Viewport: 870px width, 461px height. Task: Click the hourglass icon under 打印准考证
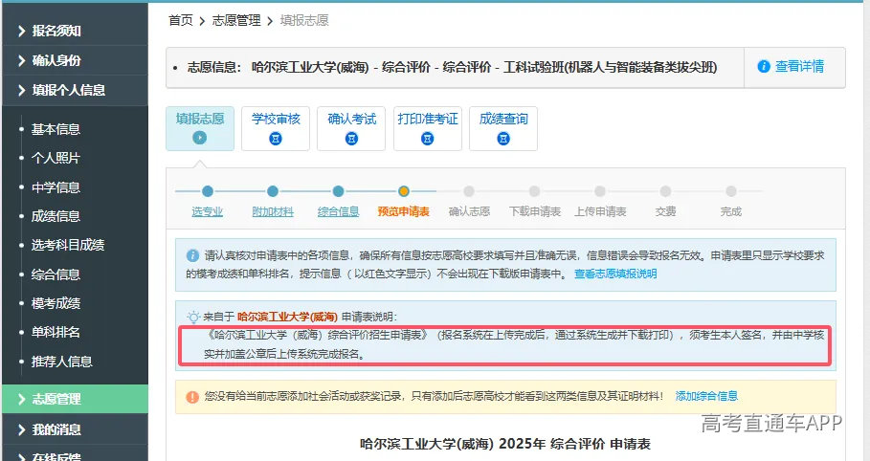point(427,139)
